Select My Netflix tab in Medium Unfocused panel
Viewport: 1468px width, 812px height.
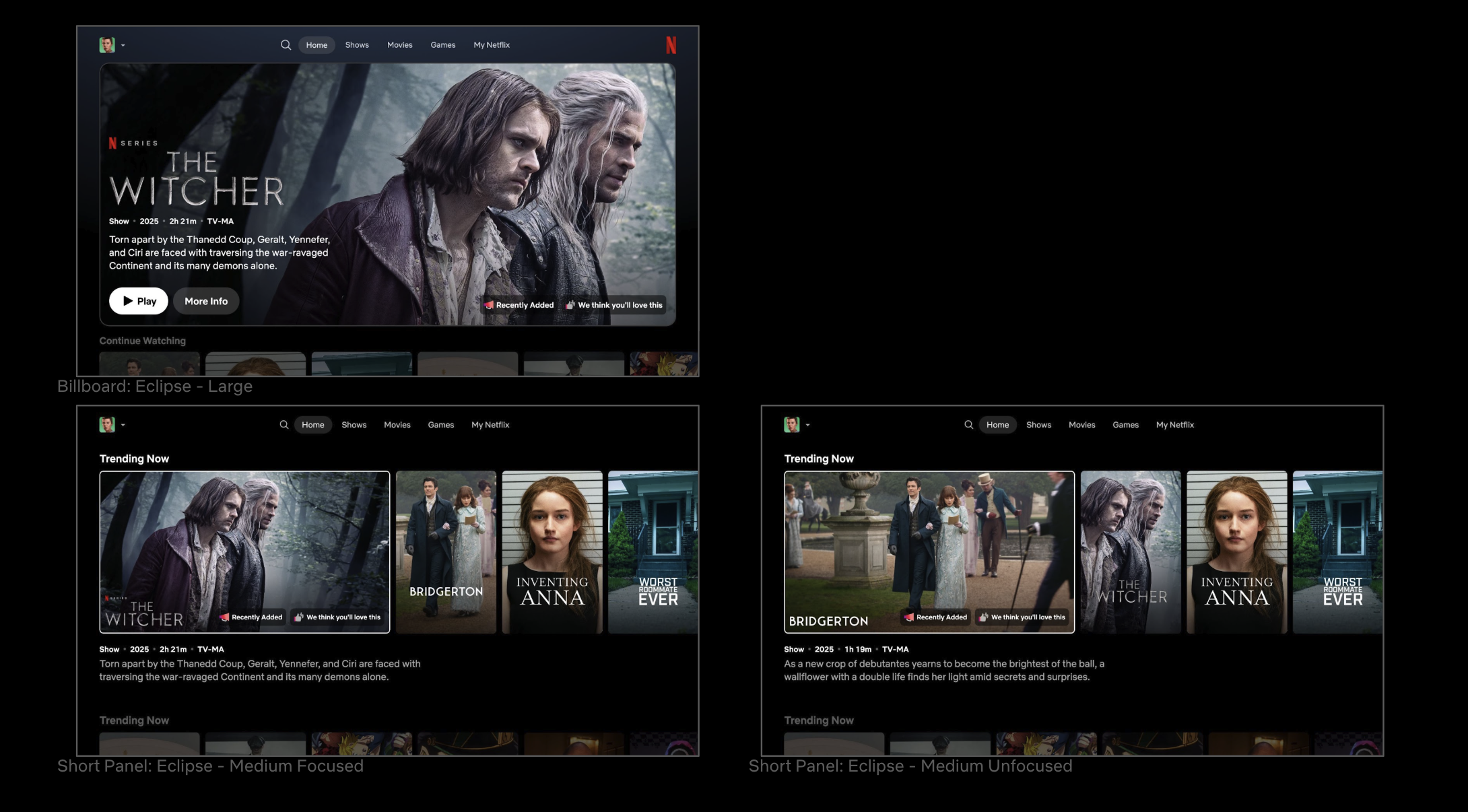click(x=1175, y=425)
